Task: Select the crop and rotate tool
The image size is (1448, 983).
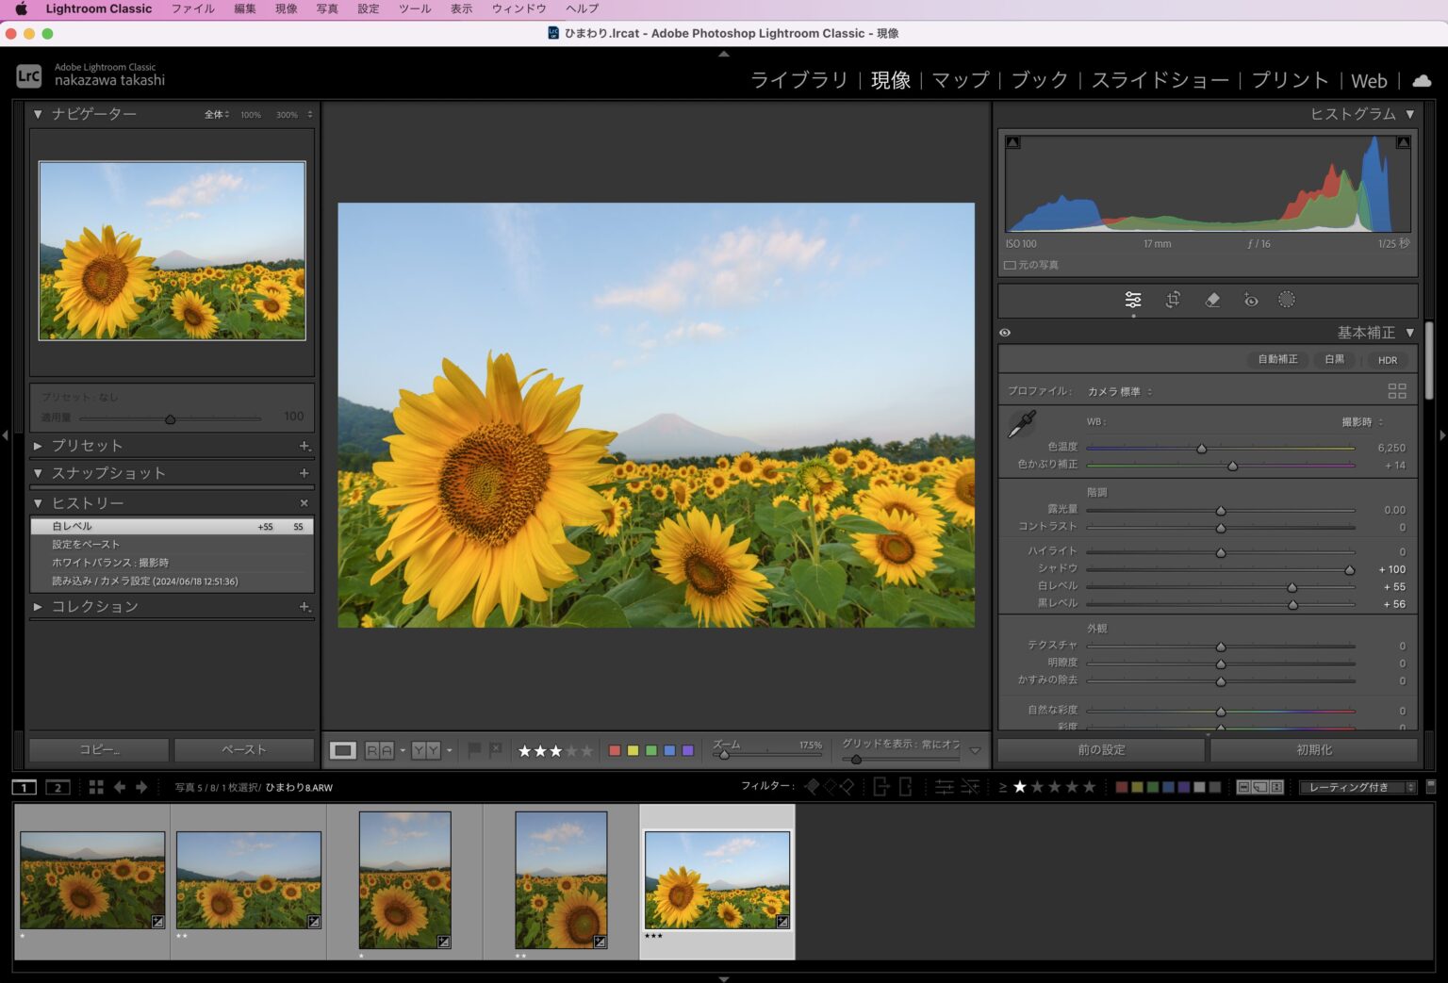Action: point(1173,300)
